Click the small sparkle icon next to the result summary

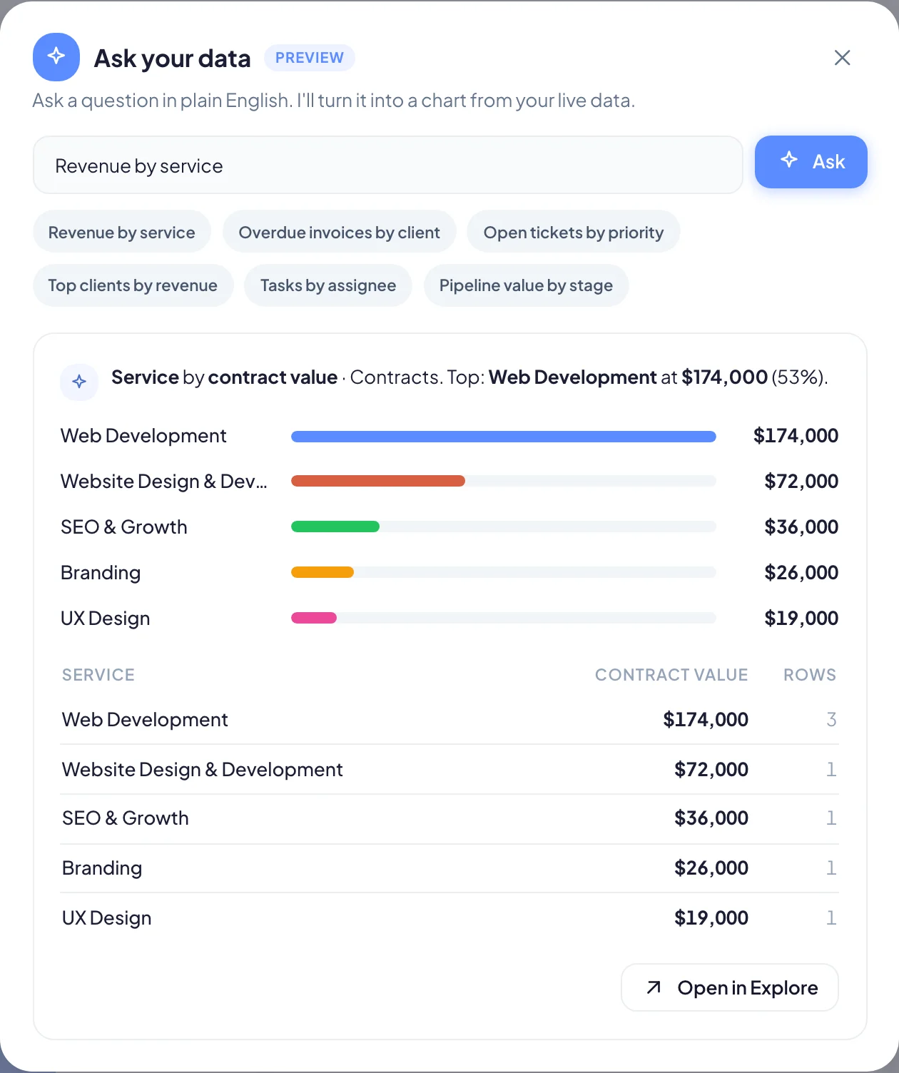point(79,382)
